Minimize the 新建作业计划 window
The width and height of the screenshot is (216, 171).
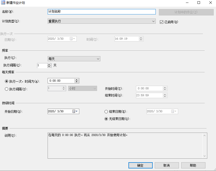tap(187, 3)
